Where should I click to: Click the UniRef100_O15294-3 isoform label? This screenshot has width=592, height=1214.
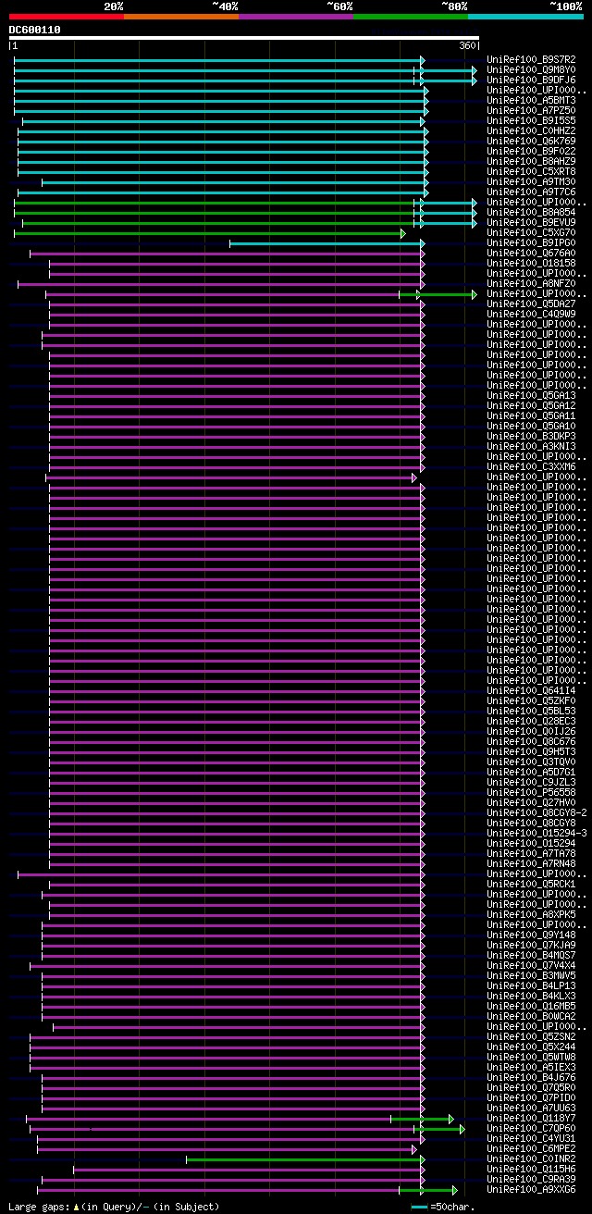536,833
